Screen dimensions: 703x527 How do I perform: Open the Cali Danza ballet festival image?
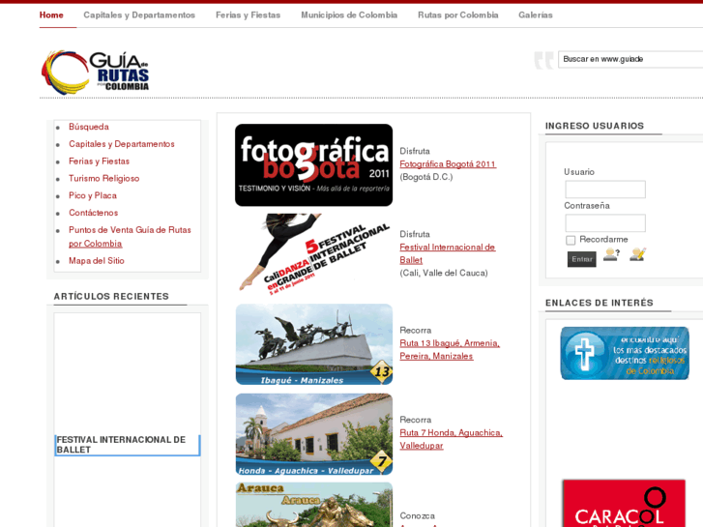[314, 253]
